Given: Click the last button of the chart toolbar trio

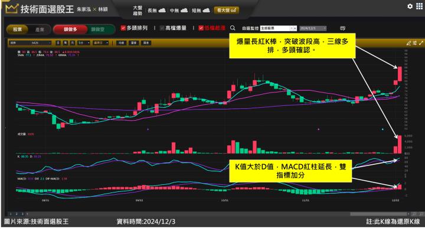Looking at the screenshot, I should tap(146, 43).
